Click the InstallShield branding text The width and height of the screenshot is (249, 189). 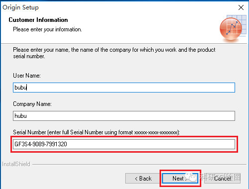click(16, 164)
